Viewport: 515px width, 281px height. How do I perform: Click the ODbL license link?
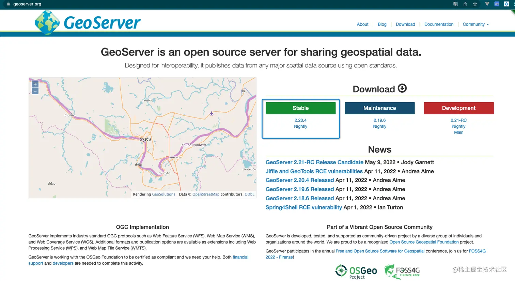(249, 194)
